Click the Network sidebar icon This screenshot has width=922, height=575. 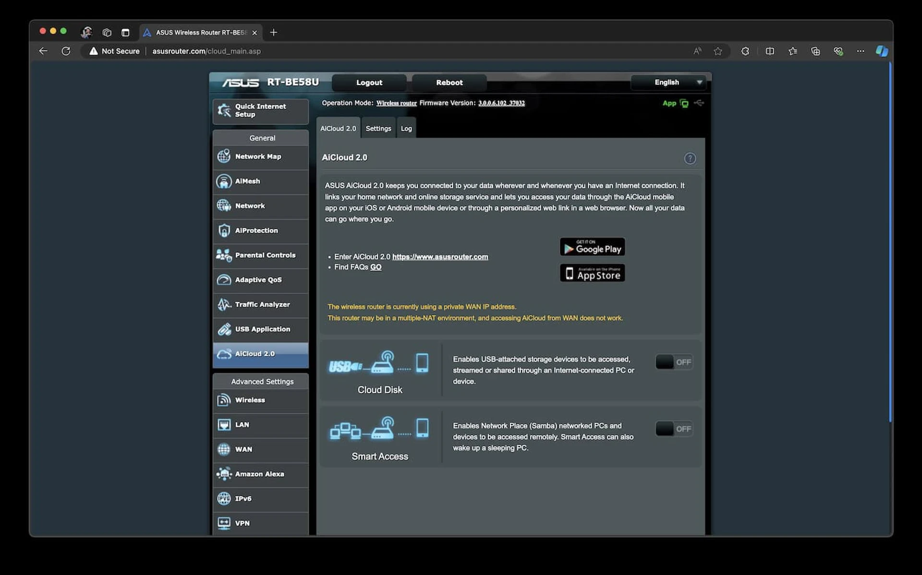tap(224, 206)
